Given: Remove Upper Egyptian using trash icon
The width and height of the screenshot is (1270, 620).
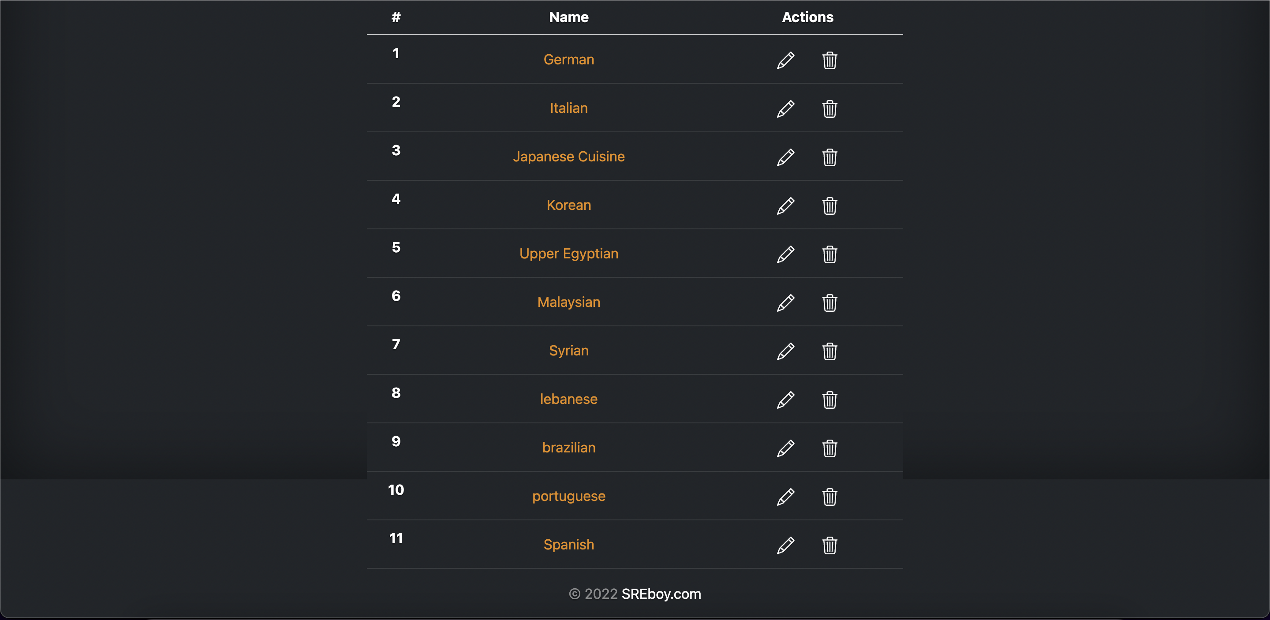Looking at the screenshot, I should click(x=830, y=254).
